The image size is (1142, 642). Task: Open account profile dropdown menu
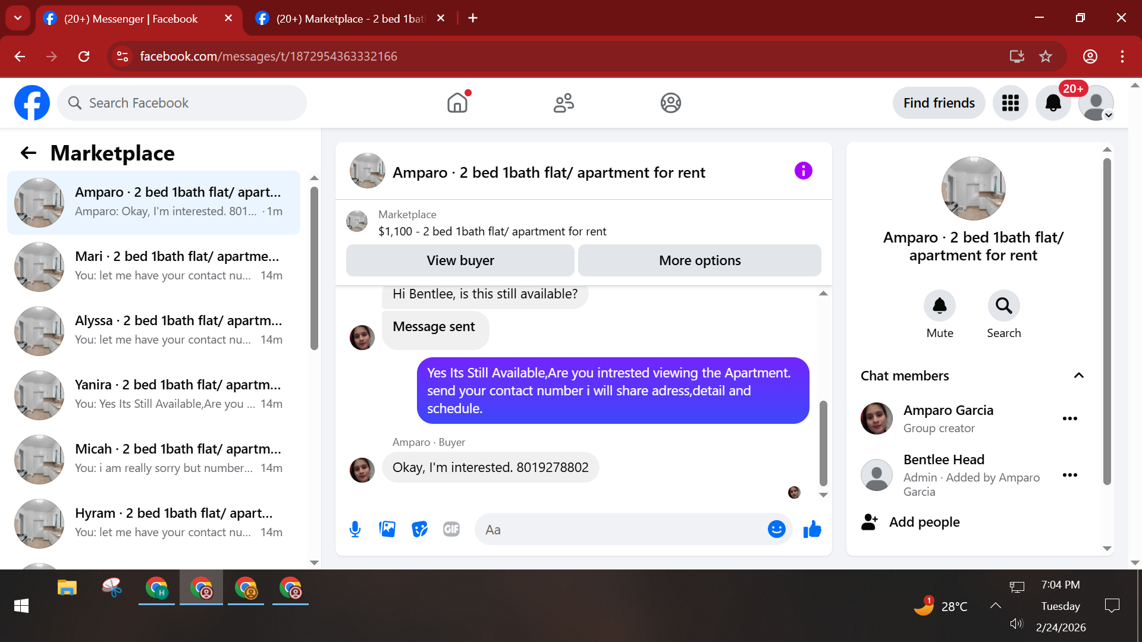coord(1096,103)
